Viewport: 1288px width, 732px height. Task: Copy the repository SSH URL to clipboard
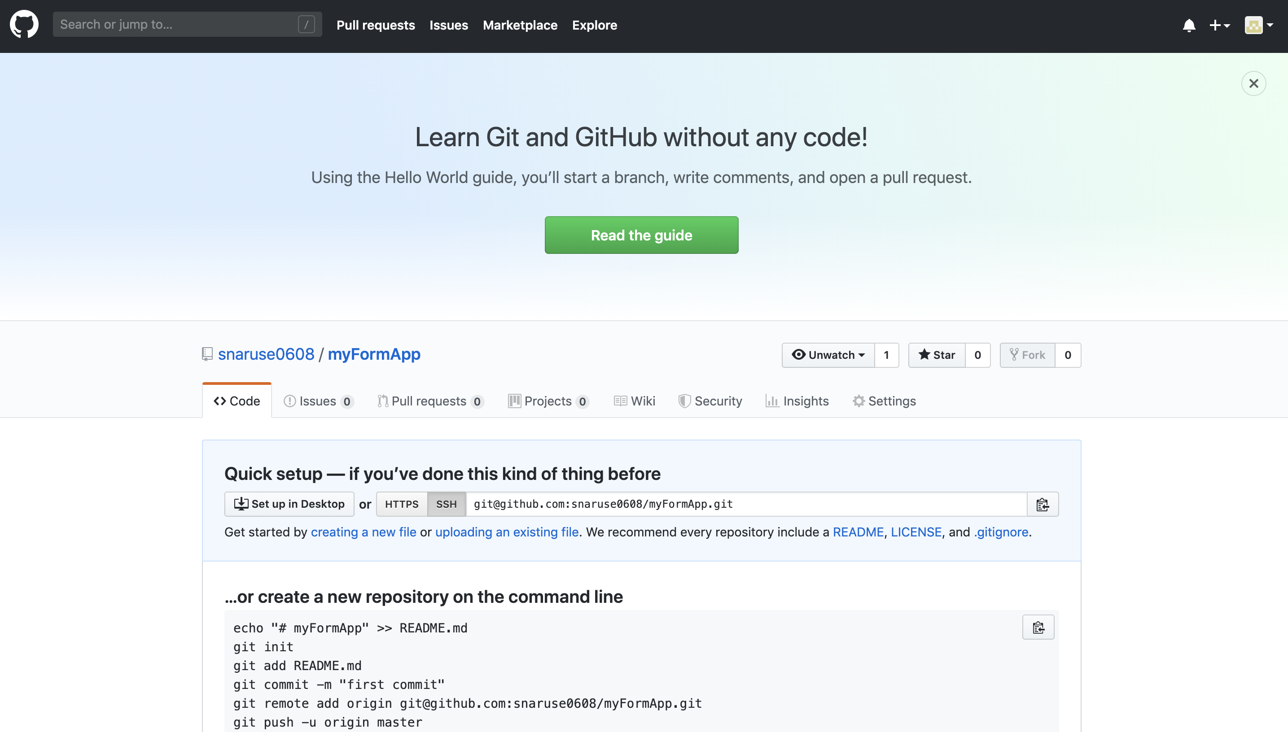point(1043,504)
